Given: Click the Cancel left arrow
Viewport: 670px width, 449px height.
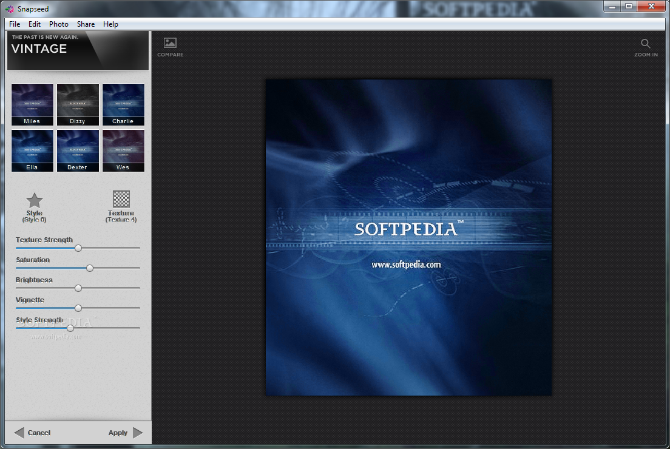Looking at the screenshot, I should click(19, 433).
